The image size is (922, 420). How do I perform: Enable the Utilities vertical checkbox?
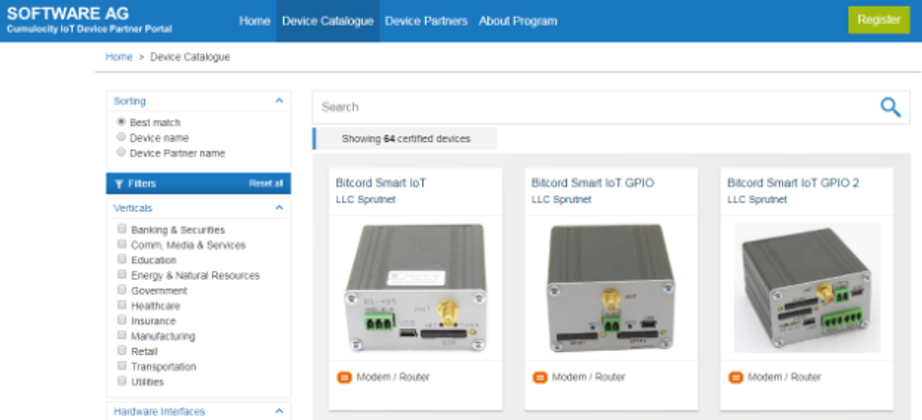coord(122,381)
